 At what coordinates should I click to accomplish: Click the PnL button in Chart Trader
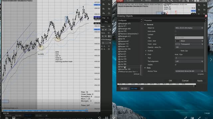(106, 22)
